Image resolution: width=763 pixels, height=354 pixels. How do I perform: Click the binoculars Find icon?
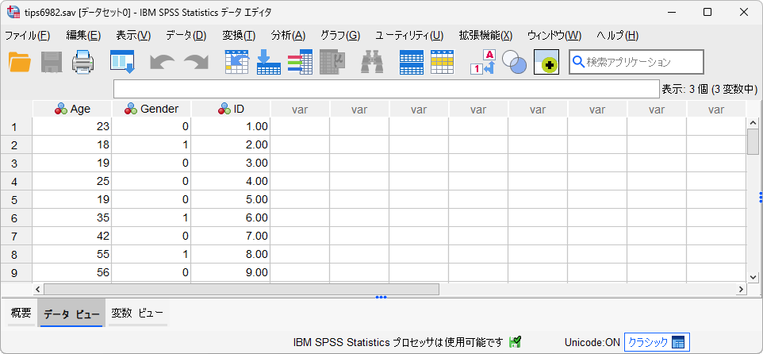coord(372,62)
